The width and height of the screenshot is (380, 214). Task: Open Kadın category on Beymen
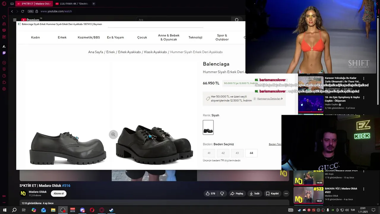pos(35,37)
